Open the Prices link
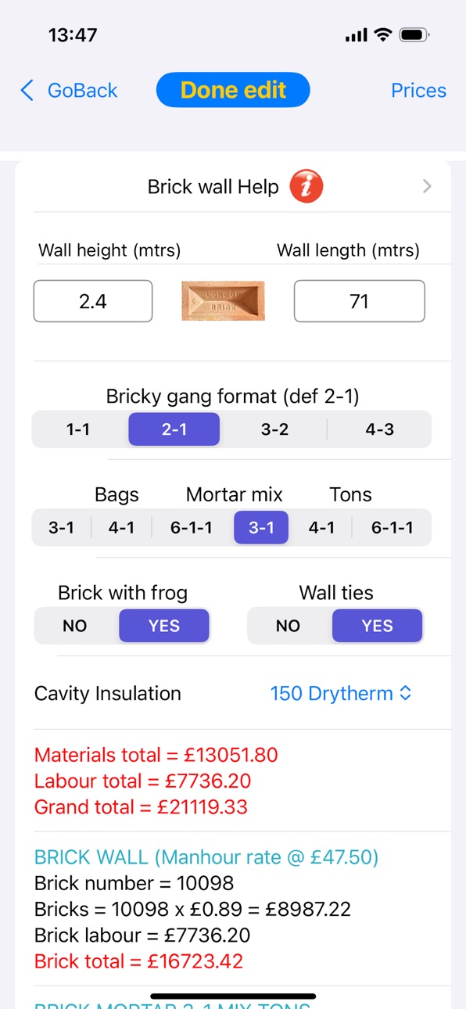The width and height of the screenshot is (466, 1009). click(418, 91)
